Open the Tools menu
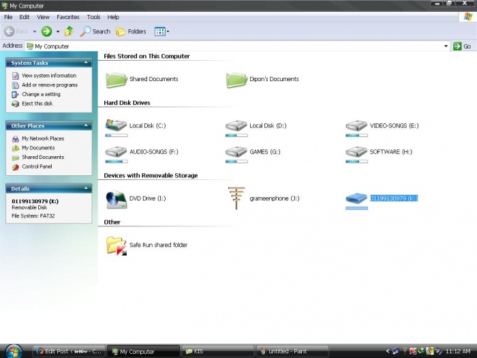The height and width of the screenshot is (358, 477). [94, 17]
